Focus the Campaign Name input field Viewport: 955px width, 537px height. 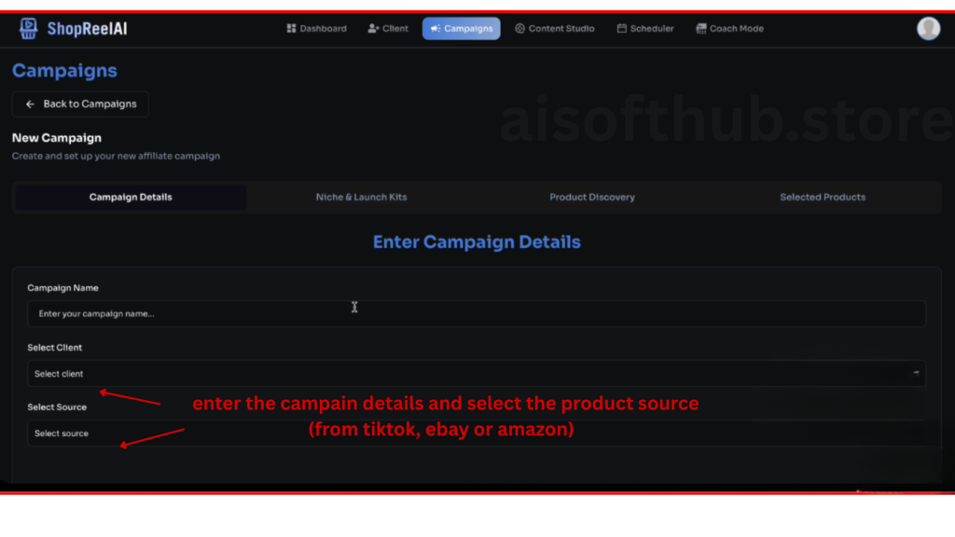coord(476,314)
